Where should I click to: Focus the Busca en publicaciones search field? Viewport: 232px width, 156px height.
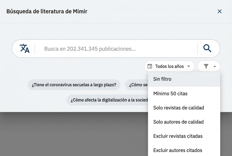click(x=116, y=49)
